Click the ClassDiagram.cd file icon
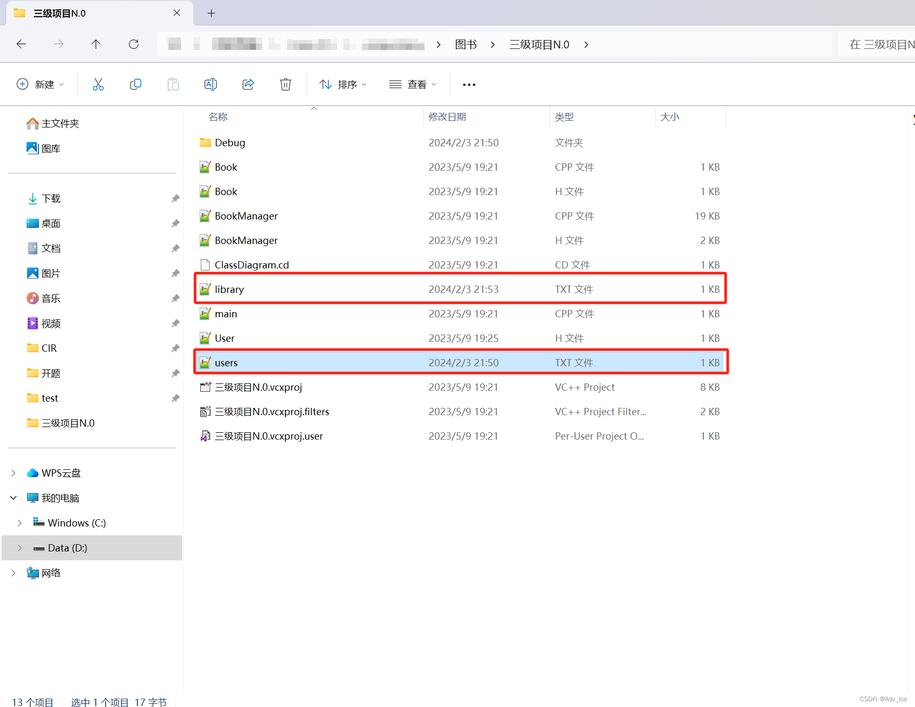 pyautogui.click(x=205, y=265)
